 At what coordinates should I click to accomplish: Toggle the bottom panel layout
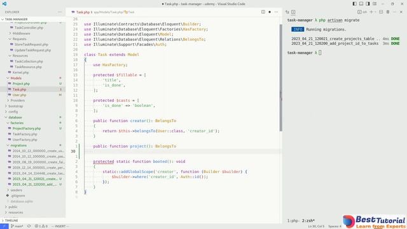361,4
